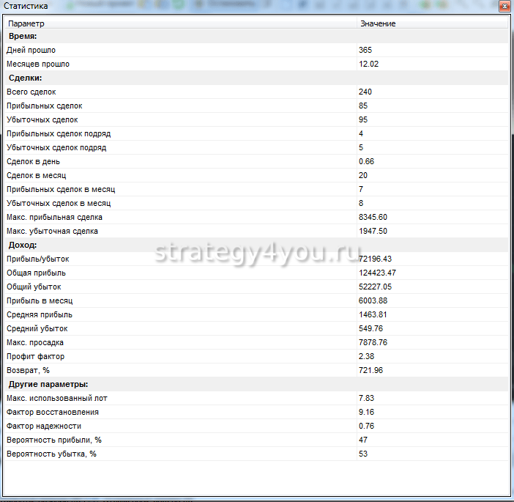Collapse the Доход: group header
This screenshot has height=502, width=514.
point(23,245)
